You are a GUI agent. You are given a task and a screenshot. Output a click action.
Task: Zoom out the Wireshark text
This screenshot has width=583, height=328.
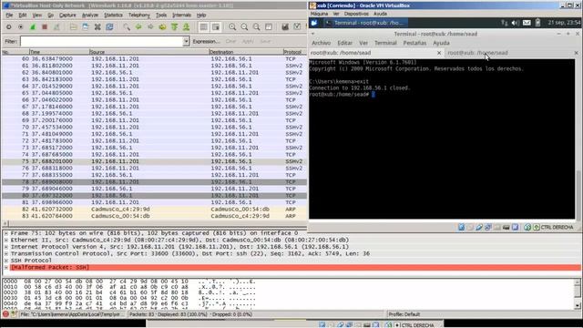[x=244, y=26]
